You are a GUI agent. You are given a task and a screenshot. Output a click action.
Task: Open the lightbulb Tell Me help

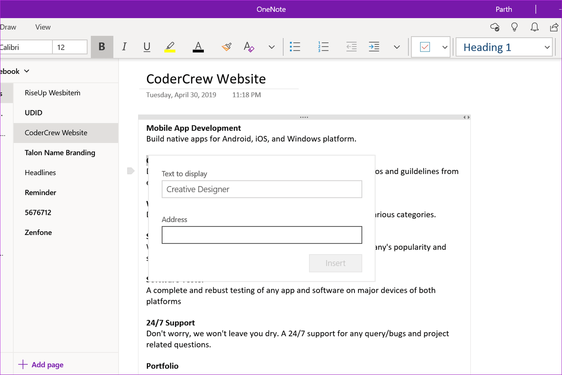coord(514,27)
